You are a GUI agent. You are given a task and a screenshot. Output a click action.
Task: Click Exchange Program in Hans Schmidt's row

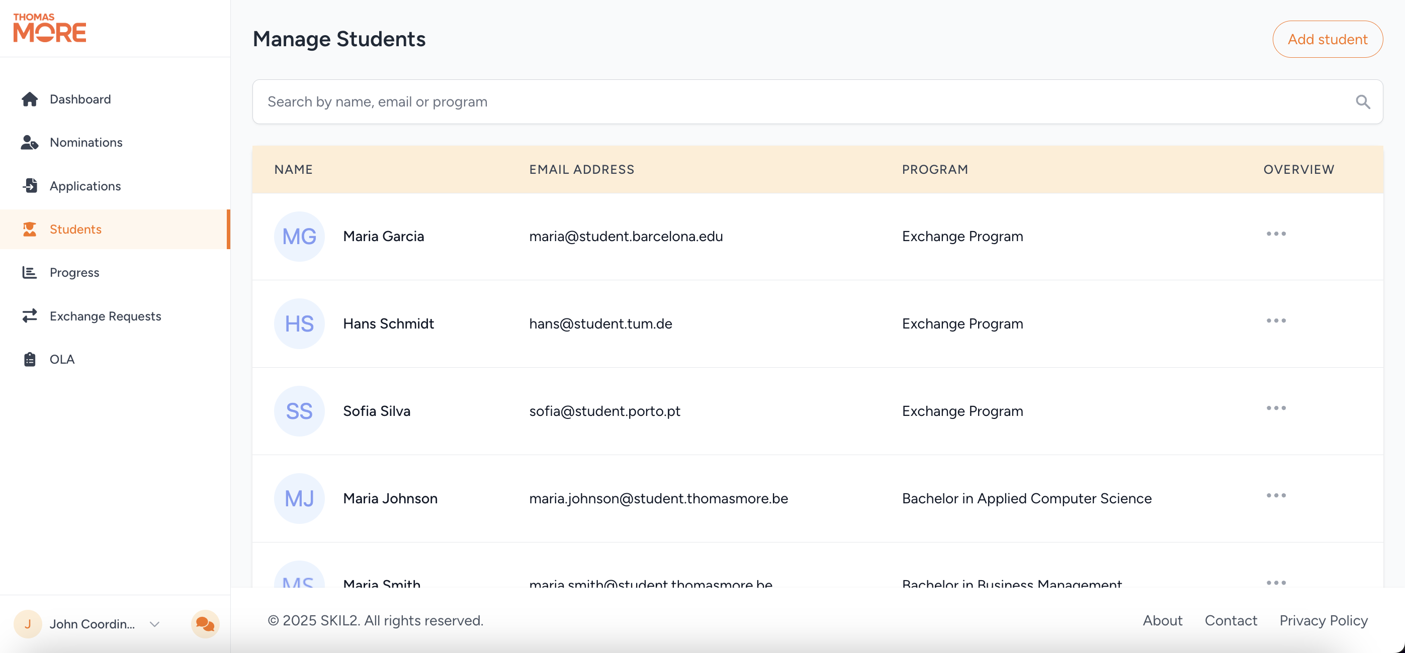click(962, 323)
